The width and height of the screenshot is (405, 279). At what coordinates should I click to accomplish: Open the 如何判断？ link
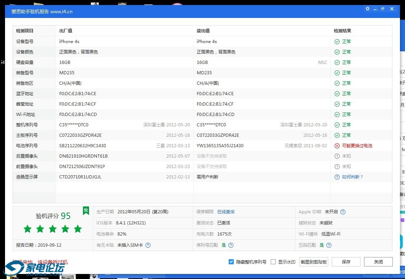click(x=352, y=177)
